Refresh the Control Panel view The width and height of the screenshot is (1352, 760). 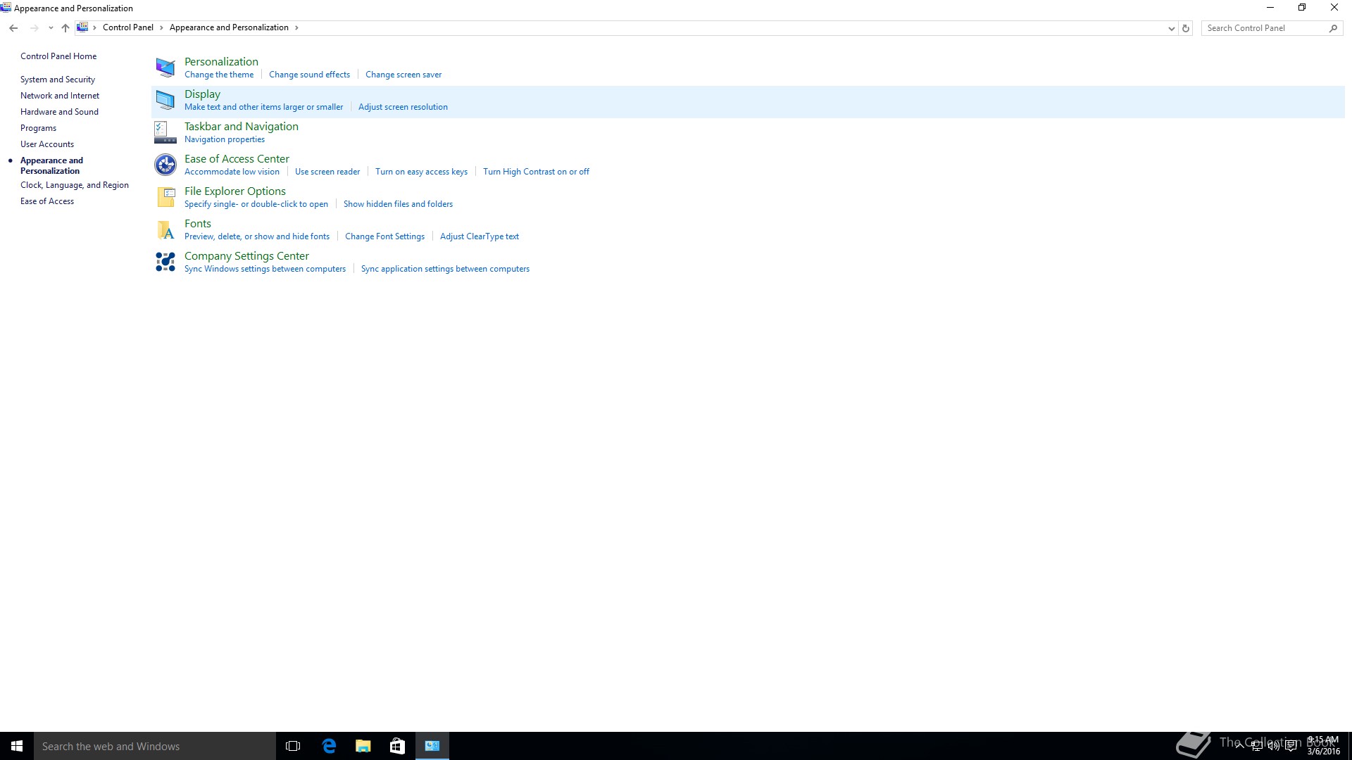1186,28
